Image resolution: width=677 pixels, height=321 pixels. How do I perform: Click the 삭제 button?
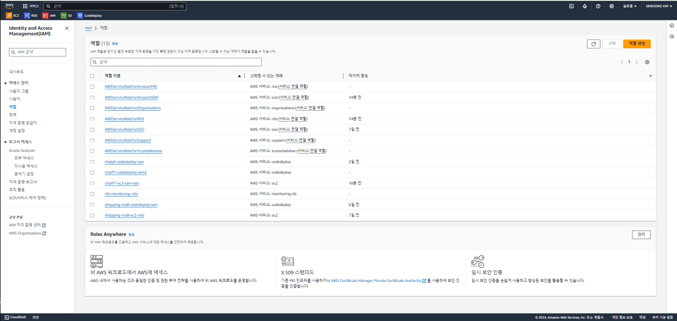[612, 44]
